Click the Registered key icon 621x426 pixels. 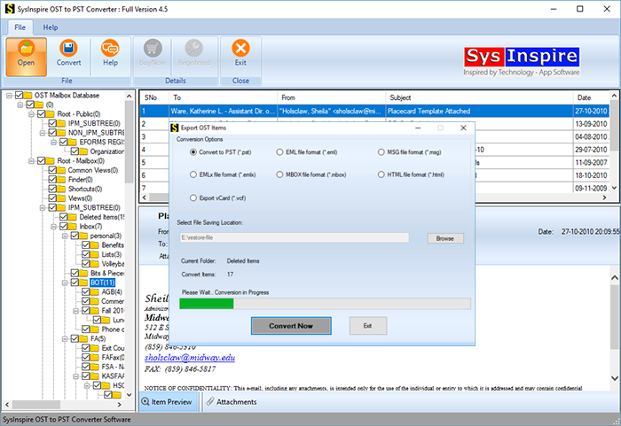click(193, 48)
